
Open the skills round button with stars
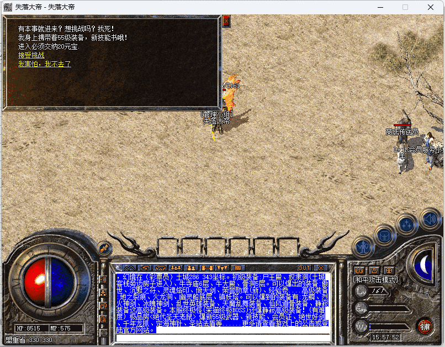pos(407,225)
